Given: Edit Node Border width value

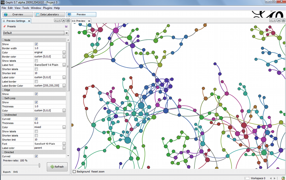Looking at the screenshot, I should [x=50, y=48].
